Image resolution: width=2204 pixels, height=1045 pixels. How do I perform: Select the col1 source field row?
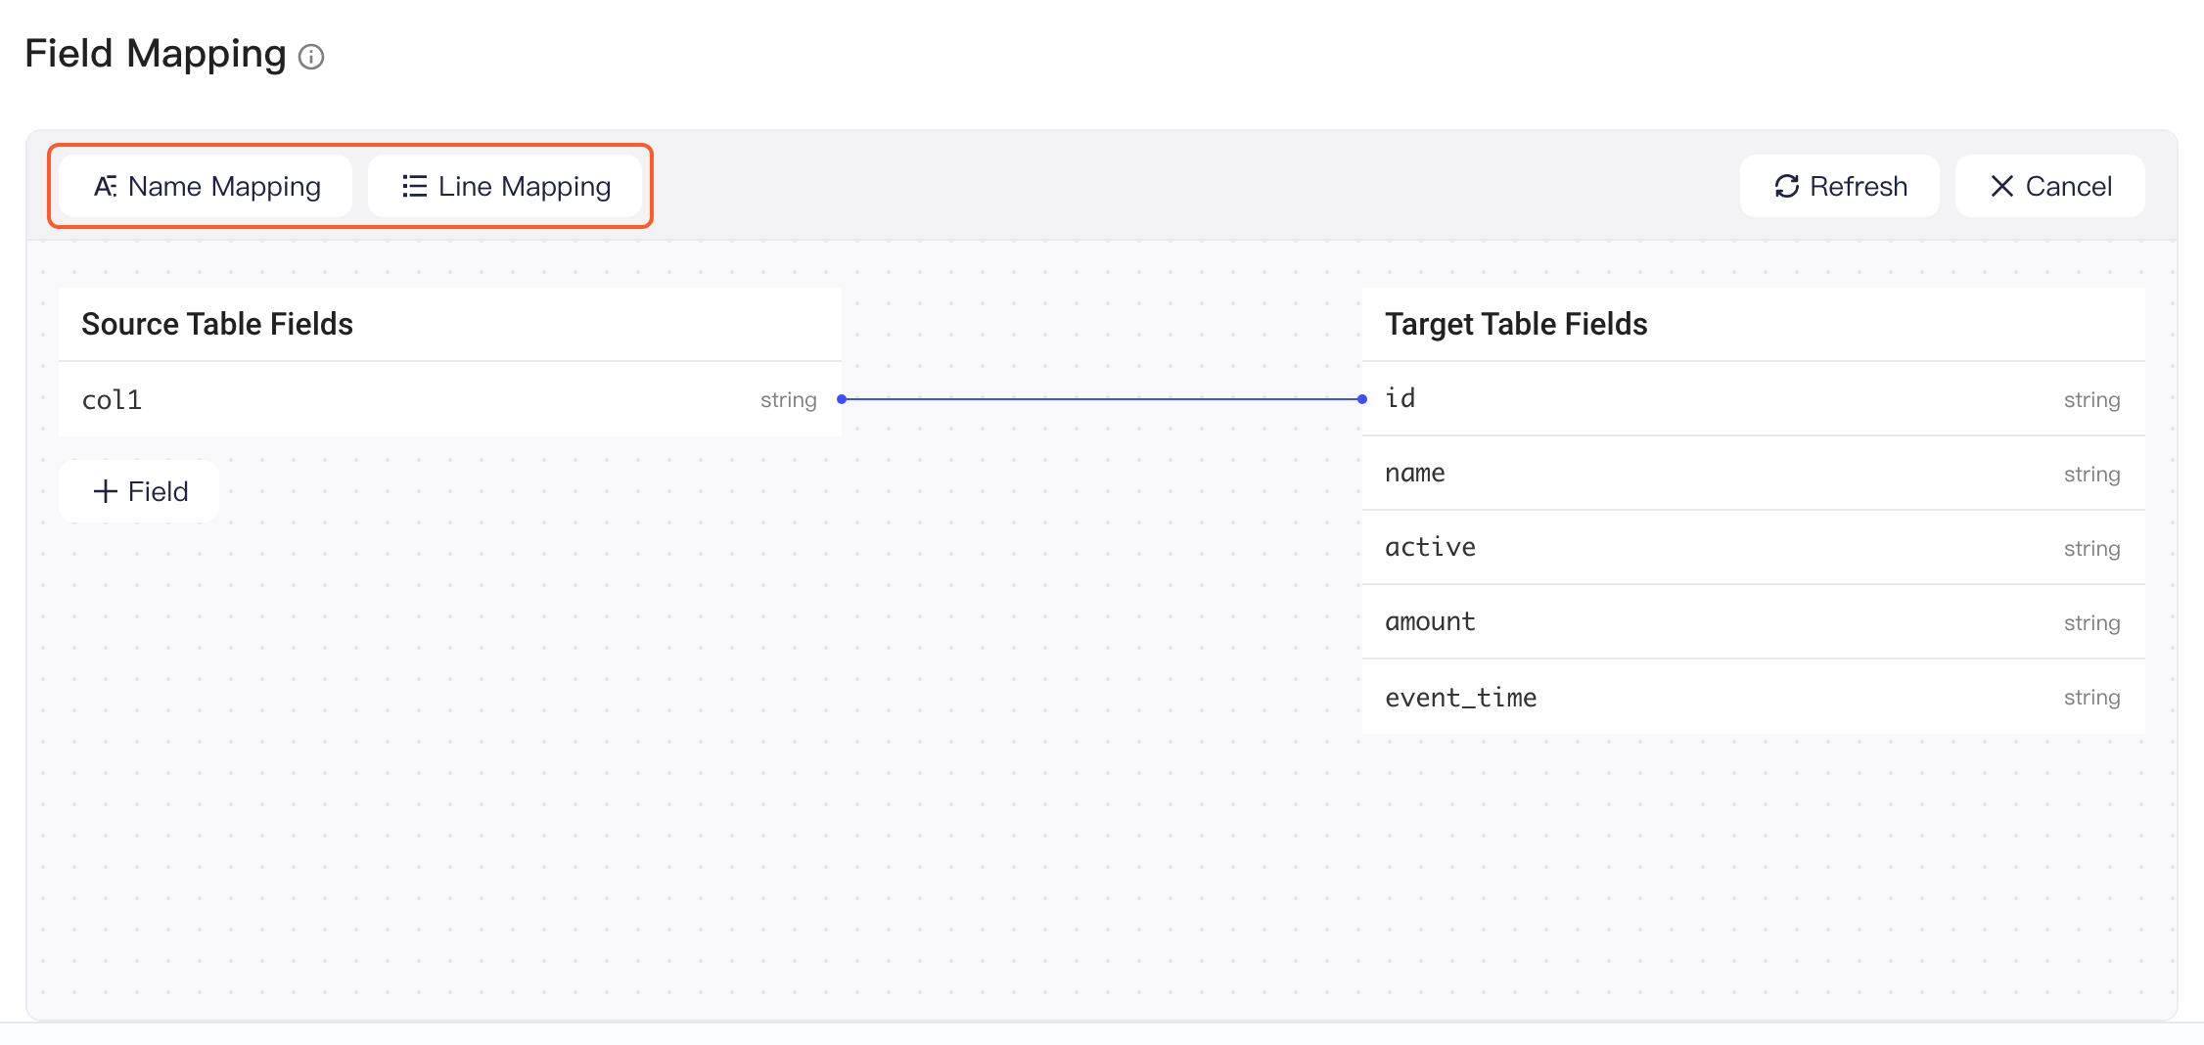[x=450, y=399]
